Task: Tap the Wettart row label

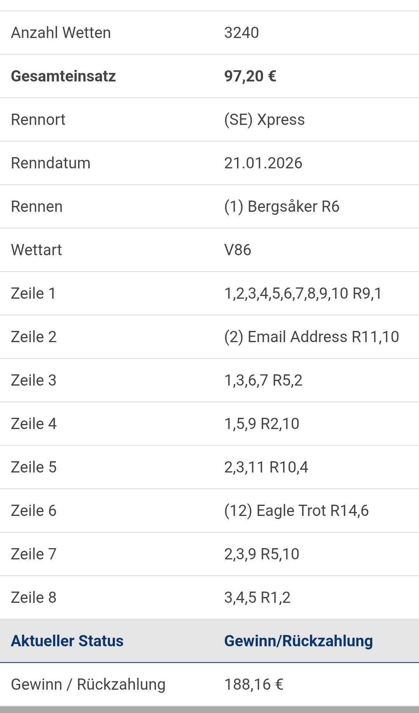Action: tap(36, 250)
